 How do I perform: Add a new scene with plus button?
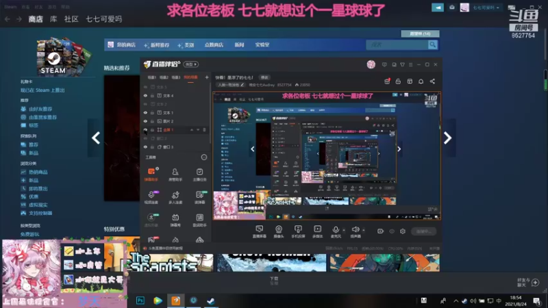(207, 77)
